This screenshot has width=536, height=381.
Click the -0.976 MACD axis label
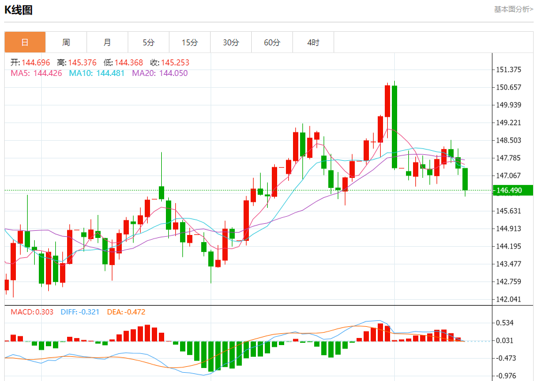tap(506, 376)
